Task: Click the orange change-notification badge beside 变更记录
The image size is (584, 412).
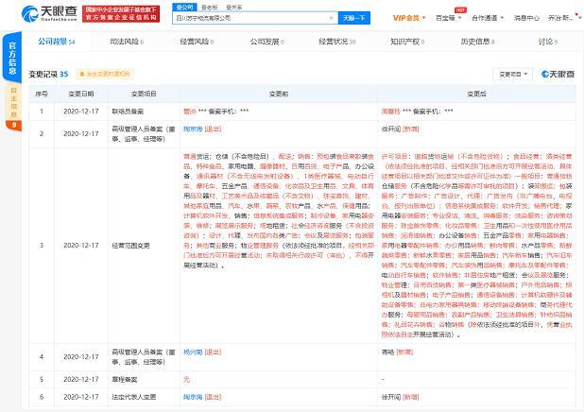Action: tap(105, 74)
